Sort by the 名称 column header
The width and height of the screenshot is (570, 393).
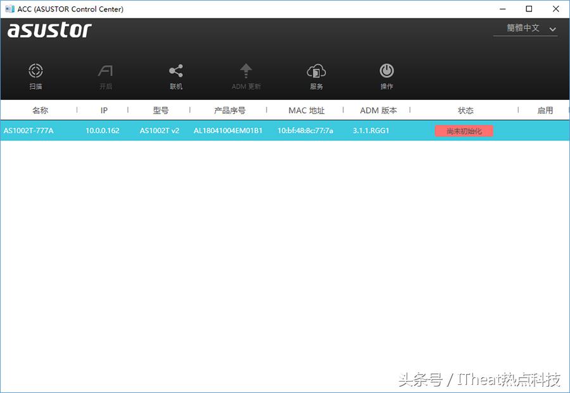pyautogui.click(x=40, y=110)
